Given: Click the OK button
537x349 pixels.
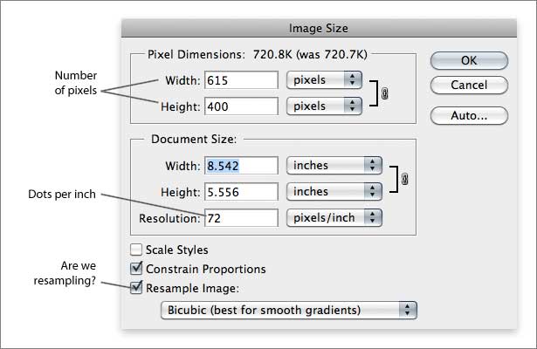Looking at the screenshot, I should point(469,60).
